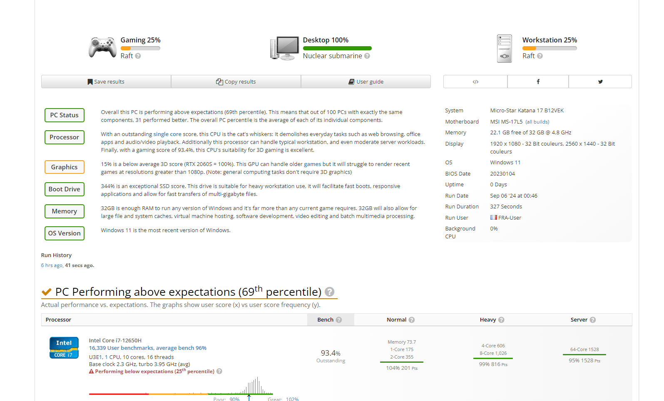The height and width of the screenshot is (401, 664).
Task: Click the 93.4% bench score
Action: pos(331,353)
